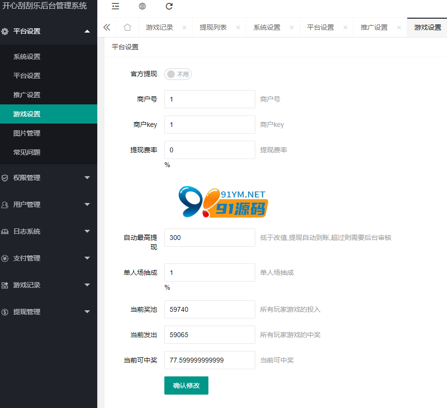Focus the 商户key input field
The width and height of the screenshot is (447, 408).
pyautogui.click(x=209, y=125)
